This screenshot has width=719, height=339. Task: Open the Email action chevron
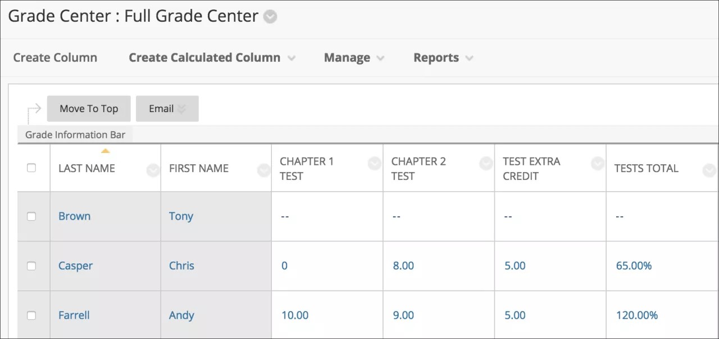[x=183, y=109]
